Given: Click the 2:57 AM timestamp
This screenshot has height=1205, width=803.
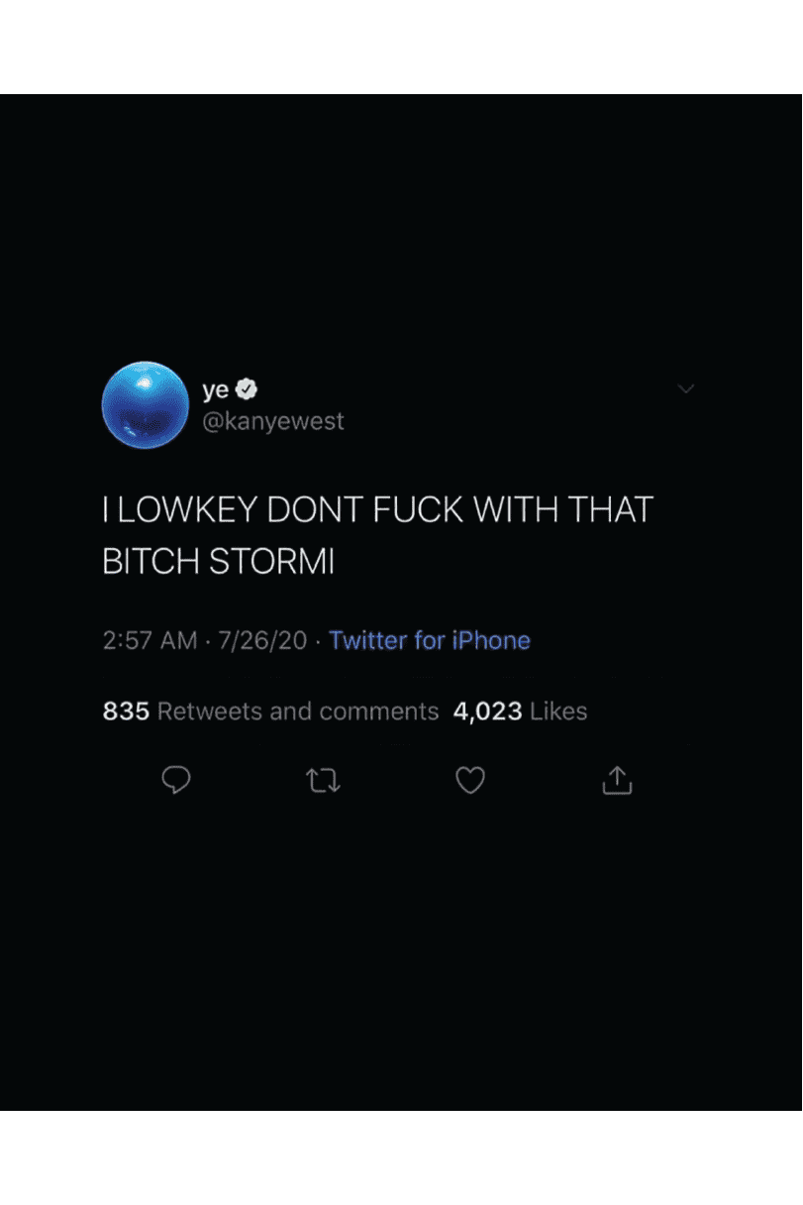Looking at the screenshot, I should (150, 640).
